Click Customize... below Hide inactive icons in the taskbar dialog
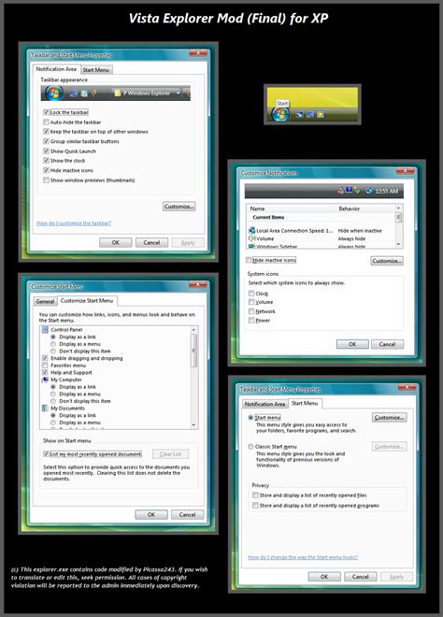Screen dimensions: 443x617 tap(179, 207)
